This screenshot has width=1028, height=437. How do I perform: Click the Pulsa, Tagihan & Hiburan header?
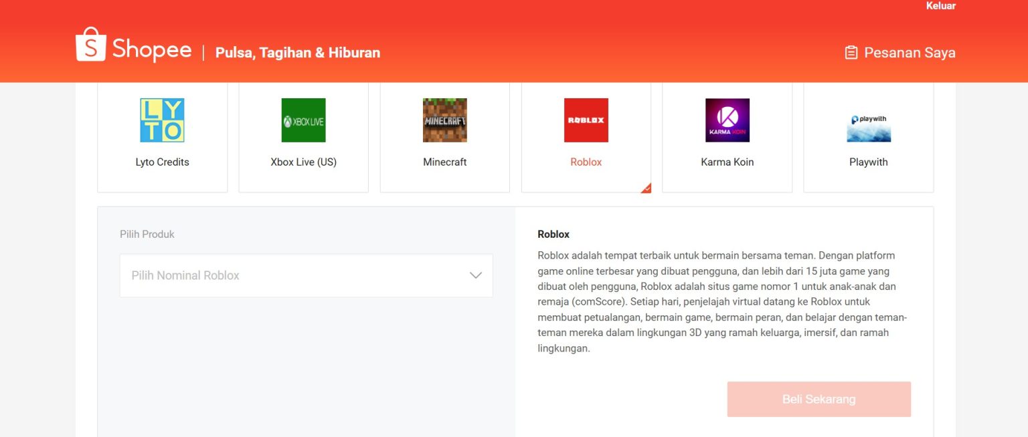pyautogui.click(x=298, y=52)
